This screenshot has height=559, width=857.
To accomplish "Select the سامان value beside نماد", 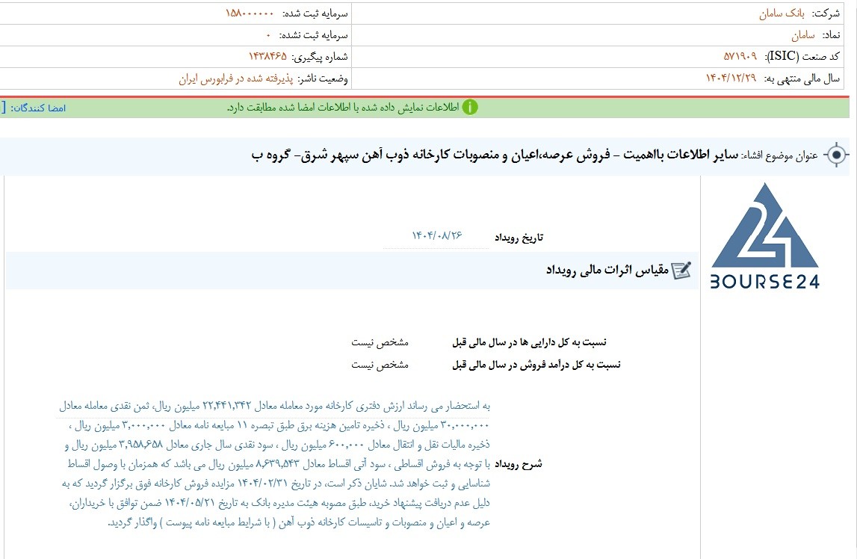I will click(803, 35).
